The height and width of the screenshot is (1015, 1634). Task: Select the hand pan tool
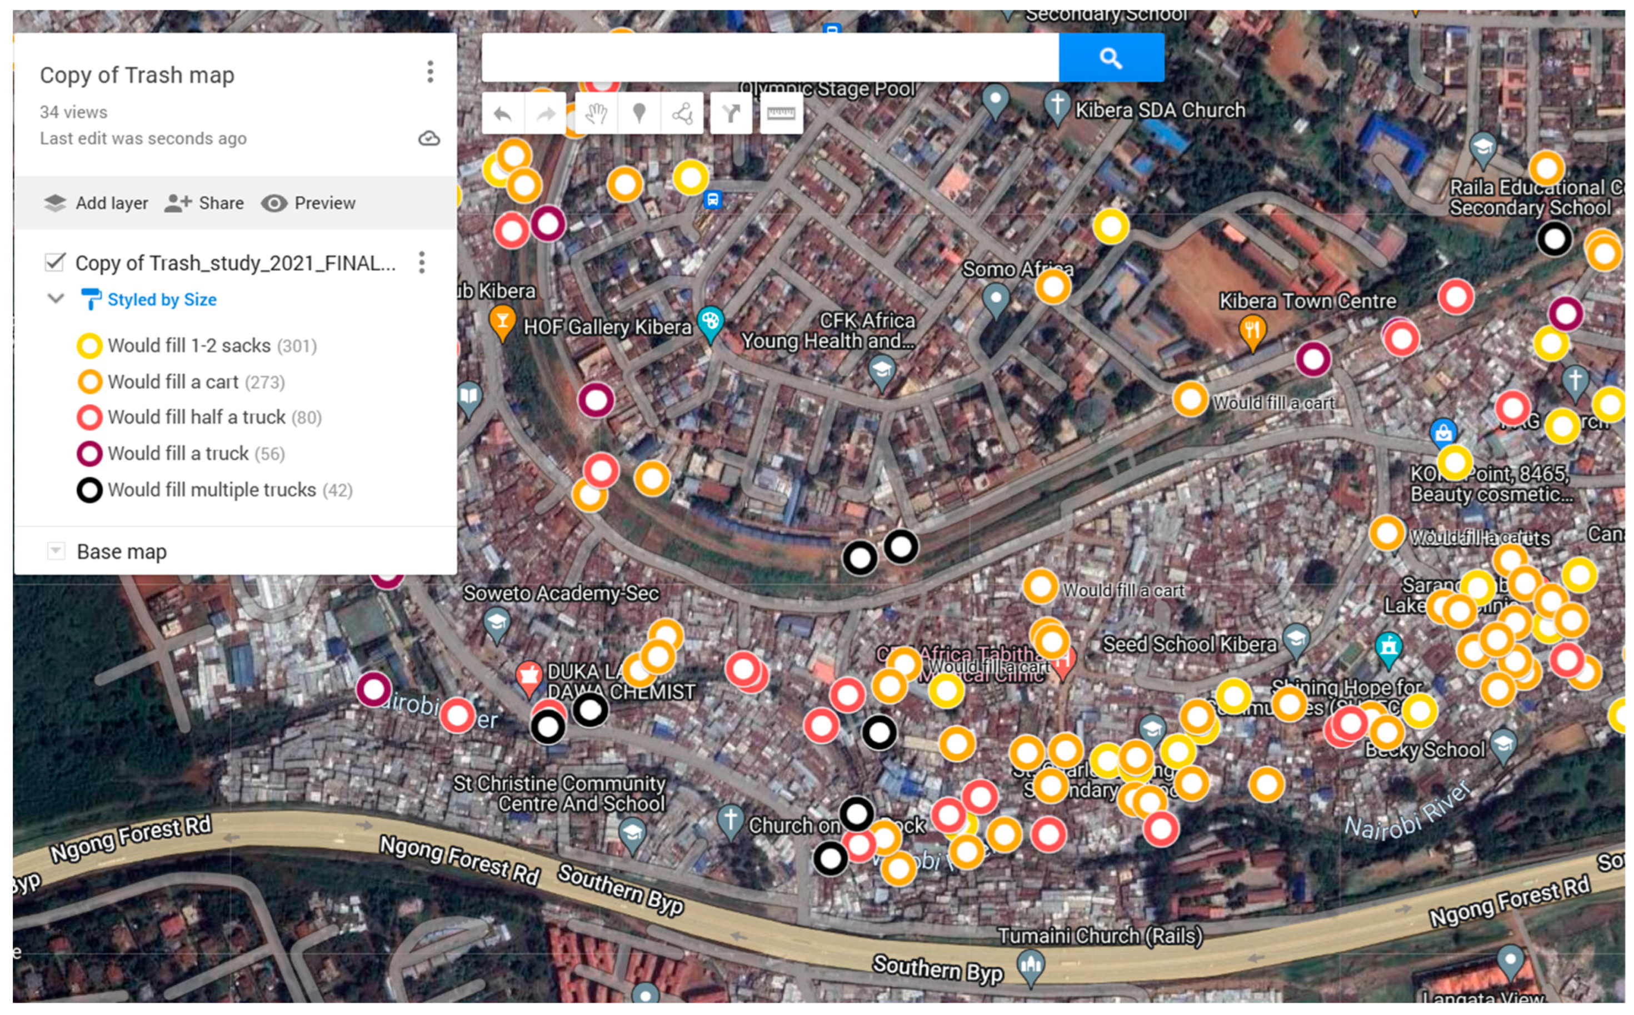click(596, 113)
